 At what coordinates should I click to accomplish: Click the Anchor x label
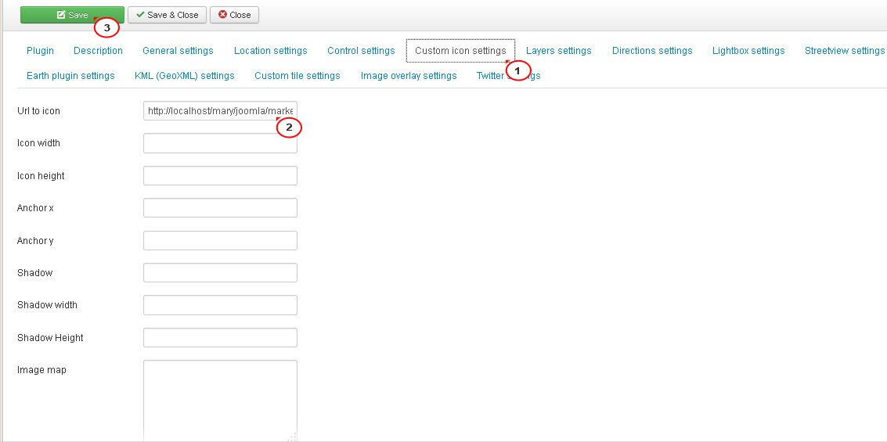36,208
